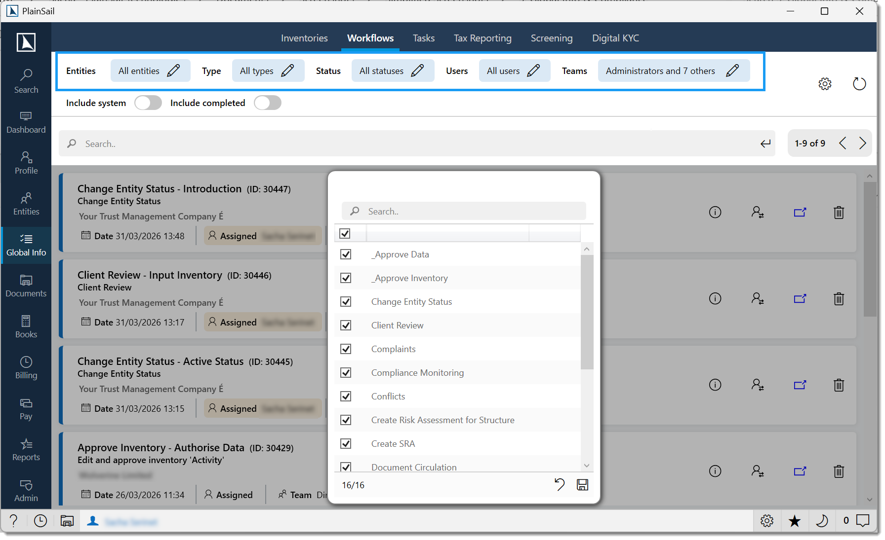View info for Client Review - Input Inventory
This screenshot has width=885, height=540.
[x=715, y=298]
